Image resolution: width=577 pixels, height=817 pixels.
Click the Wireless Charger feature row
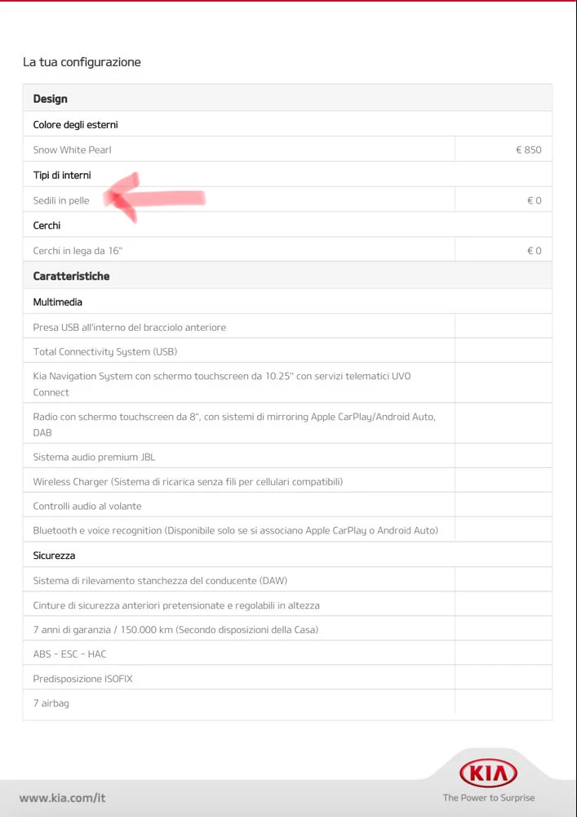(x=287, y=481)
